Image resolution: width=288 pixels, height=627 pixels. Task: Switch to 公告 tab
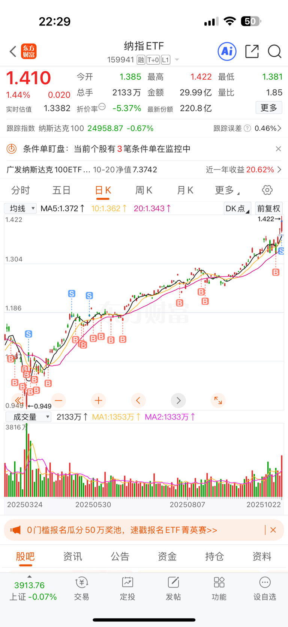point(120,556)
